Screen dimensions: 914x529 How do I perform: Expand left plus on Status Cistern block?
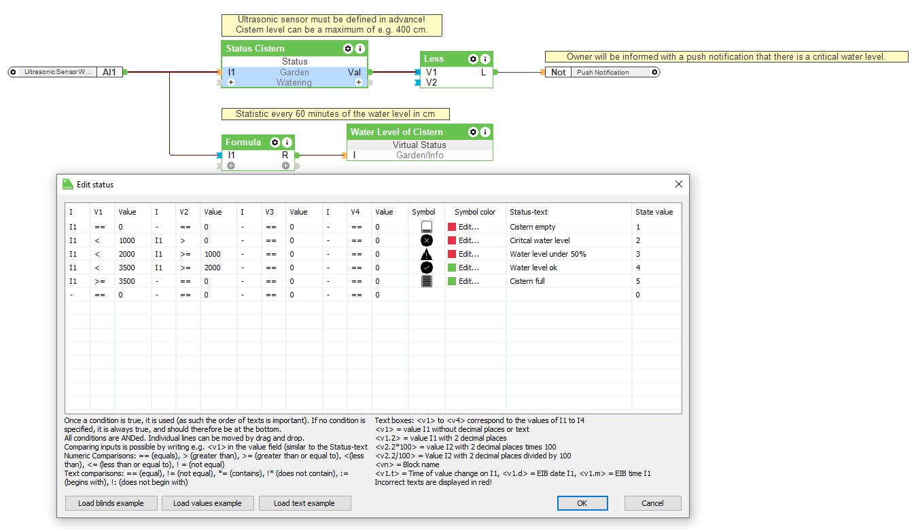point(231,83)
